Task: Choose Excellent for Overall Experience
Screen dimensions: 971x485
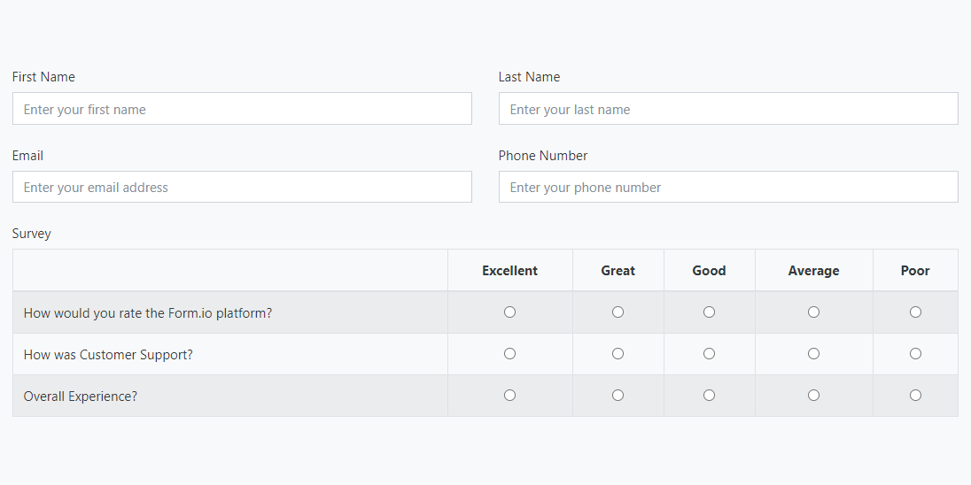Action: (509, 396)
